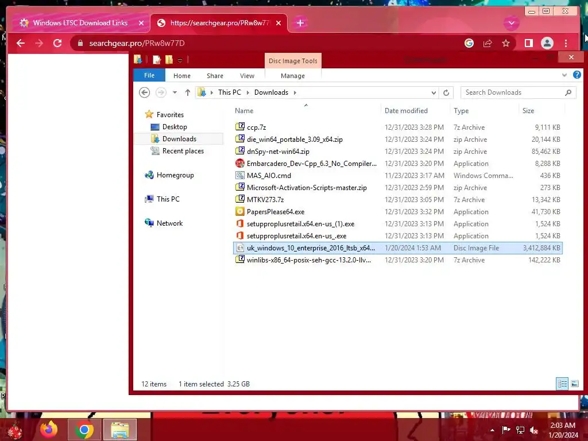
Task: Click Properties icon in quick access toolbar
Action: click(x=157, y=60)
